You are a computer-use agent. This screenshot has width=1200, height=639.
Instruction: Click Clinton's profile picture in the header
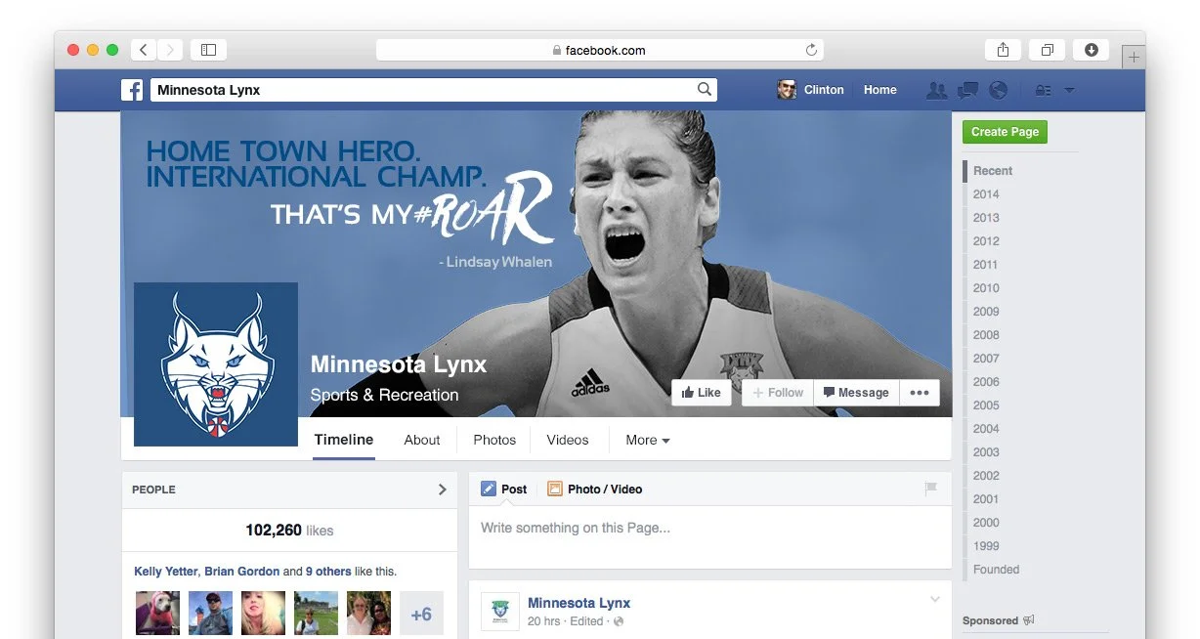(787, 90)
